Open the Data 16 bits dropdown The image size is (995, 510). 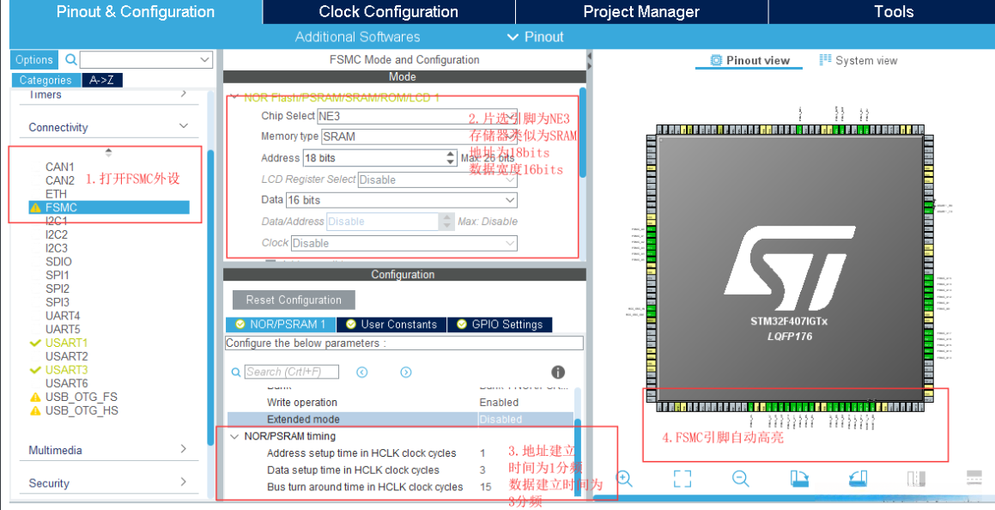point(402,200)
